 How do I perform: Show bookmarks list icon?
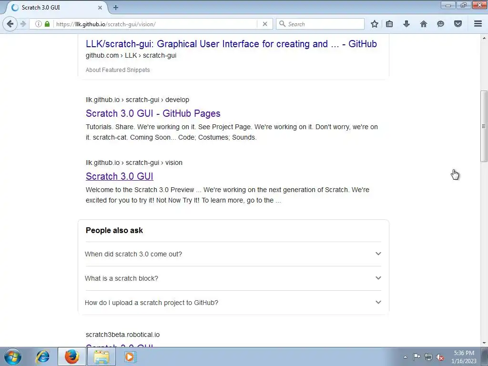[x=389, y=24]
